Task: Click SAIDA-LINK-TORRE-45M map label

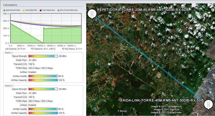Action: coord(162,100)
